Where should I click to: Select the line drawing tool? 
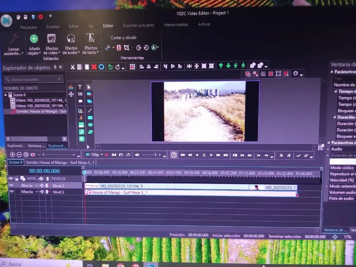click(x=90, y=110)
